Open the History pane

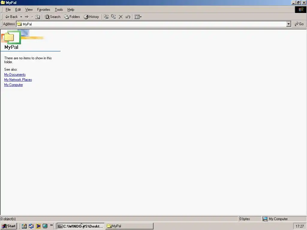click(91, 17)
